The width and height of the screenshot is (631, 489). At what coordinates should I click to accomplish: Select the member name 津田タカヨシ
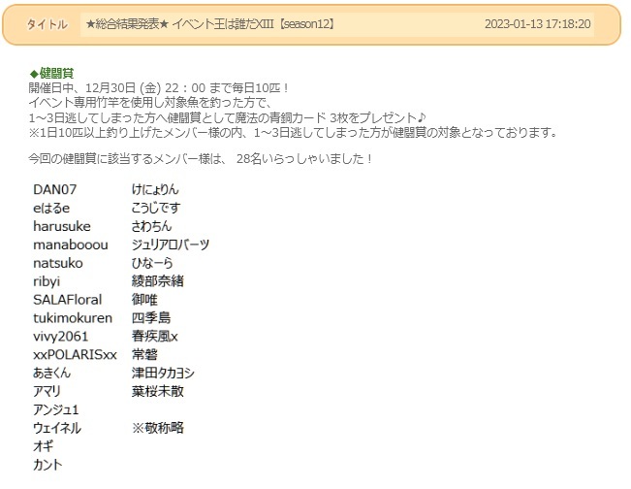click(x=163, y=373)
